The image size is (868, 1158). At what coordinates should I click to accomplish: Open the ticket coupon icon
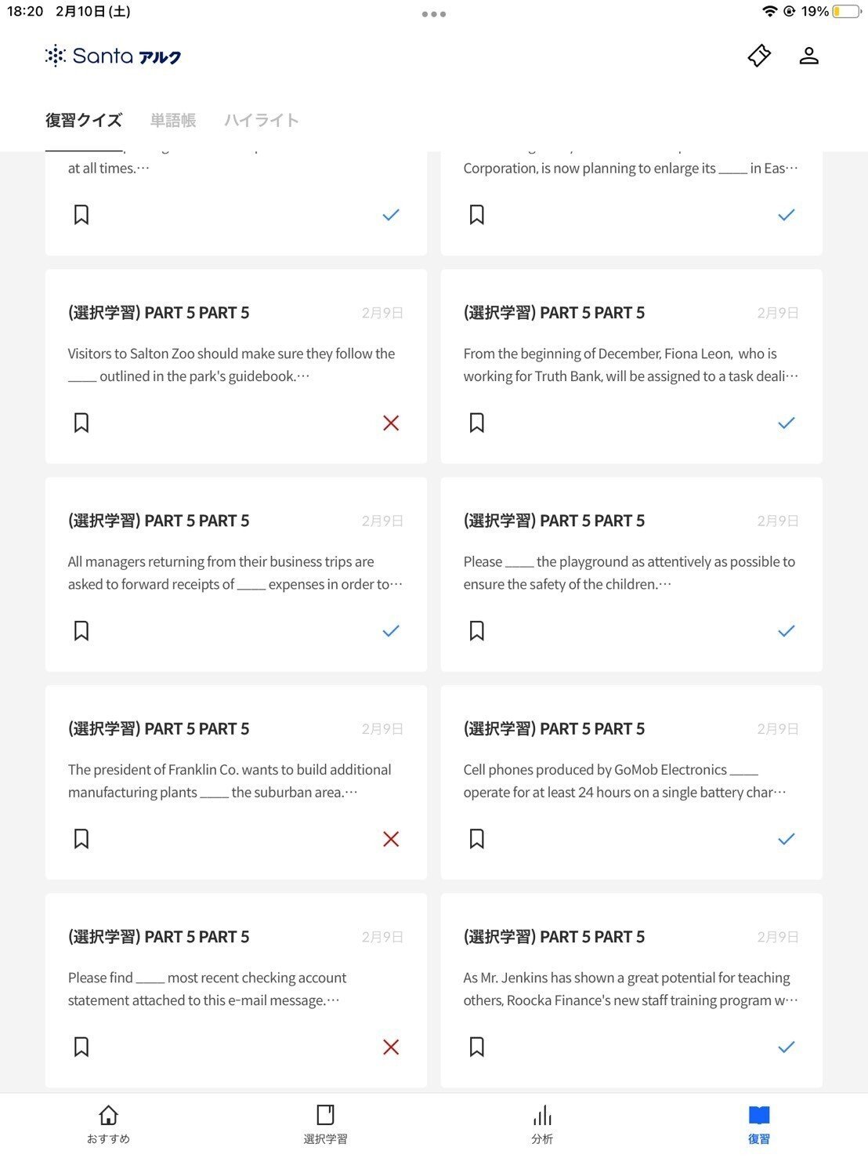[758, 56]
